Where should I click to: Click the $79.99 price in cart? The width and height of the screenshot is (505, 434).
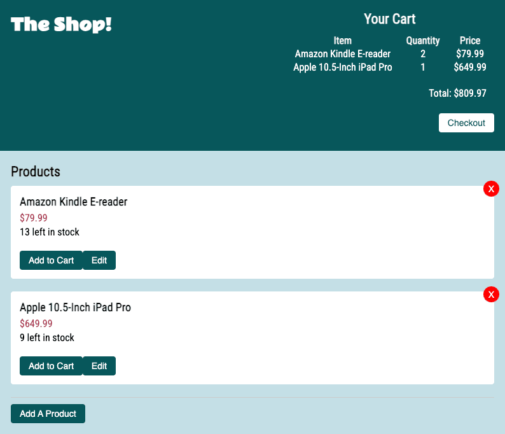pos(470,53)
